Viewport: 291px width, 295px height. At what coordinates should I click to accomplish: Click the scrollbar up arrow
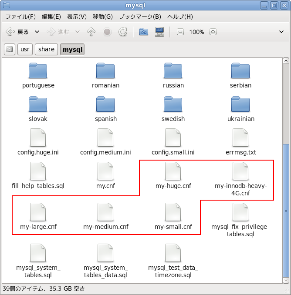pos(286,61)
